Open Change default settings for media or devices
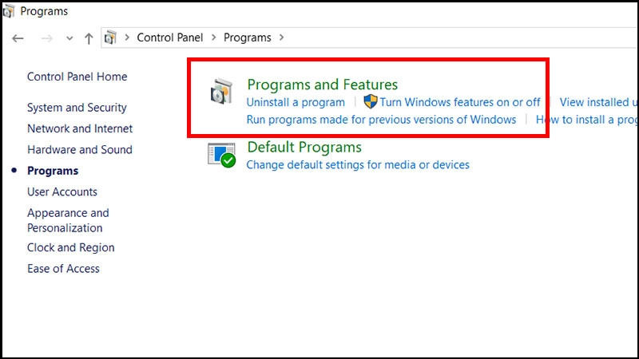639x359 pixels. [358, 165]
